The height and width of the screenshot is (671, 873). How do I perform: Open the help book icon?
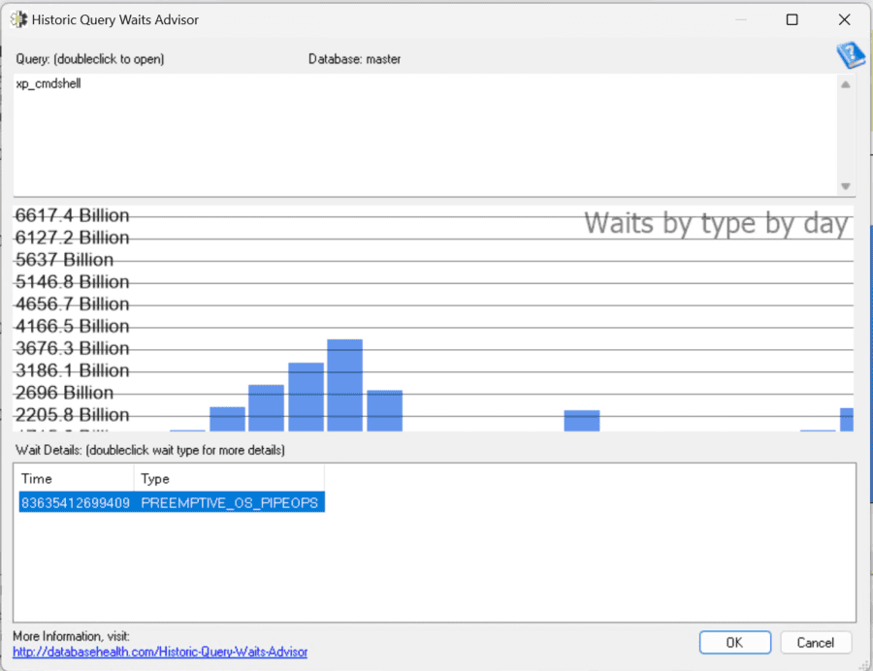coord(850,55)
